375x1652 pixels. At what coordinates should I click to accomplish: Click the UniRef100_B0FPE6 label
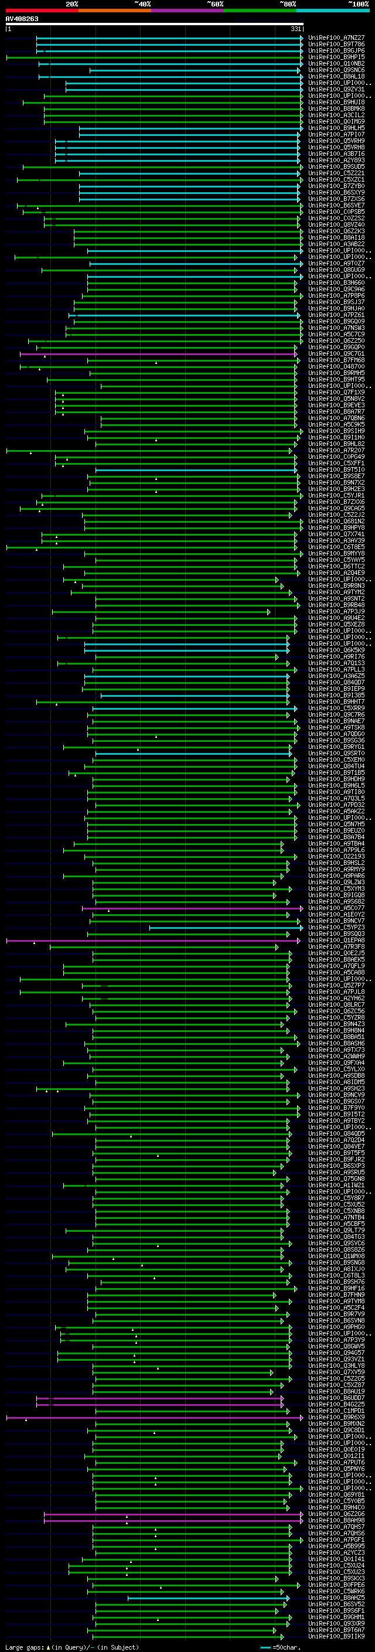(x=336, y=1585)
